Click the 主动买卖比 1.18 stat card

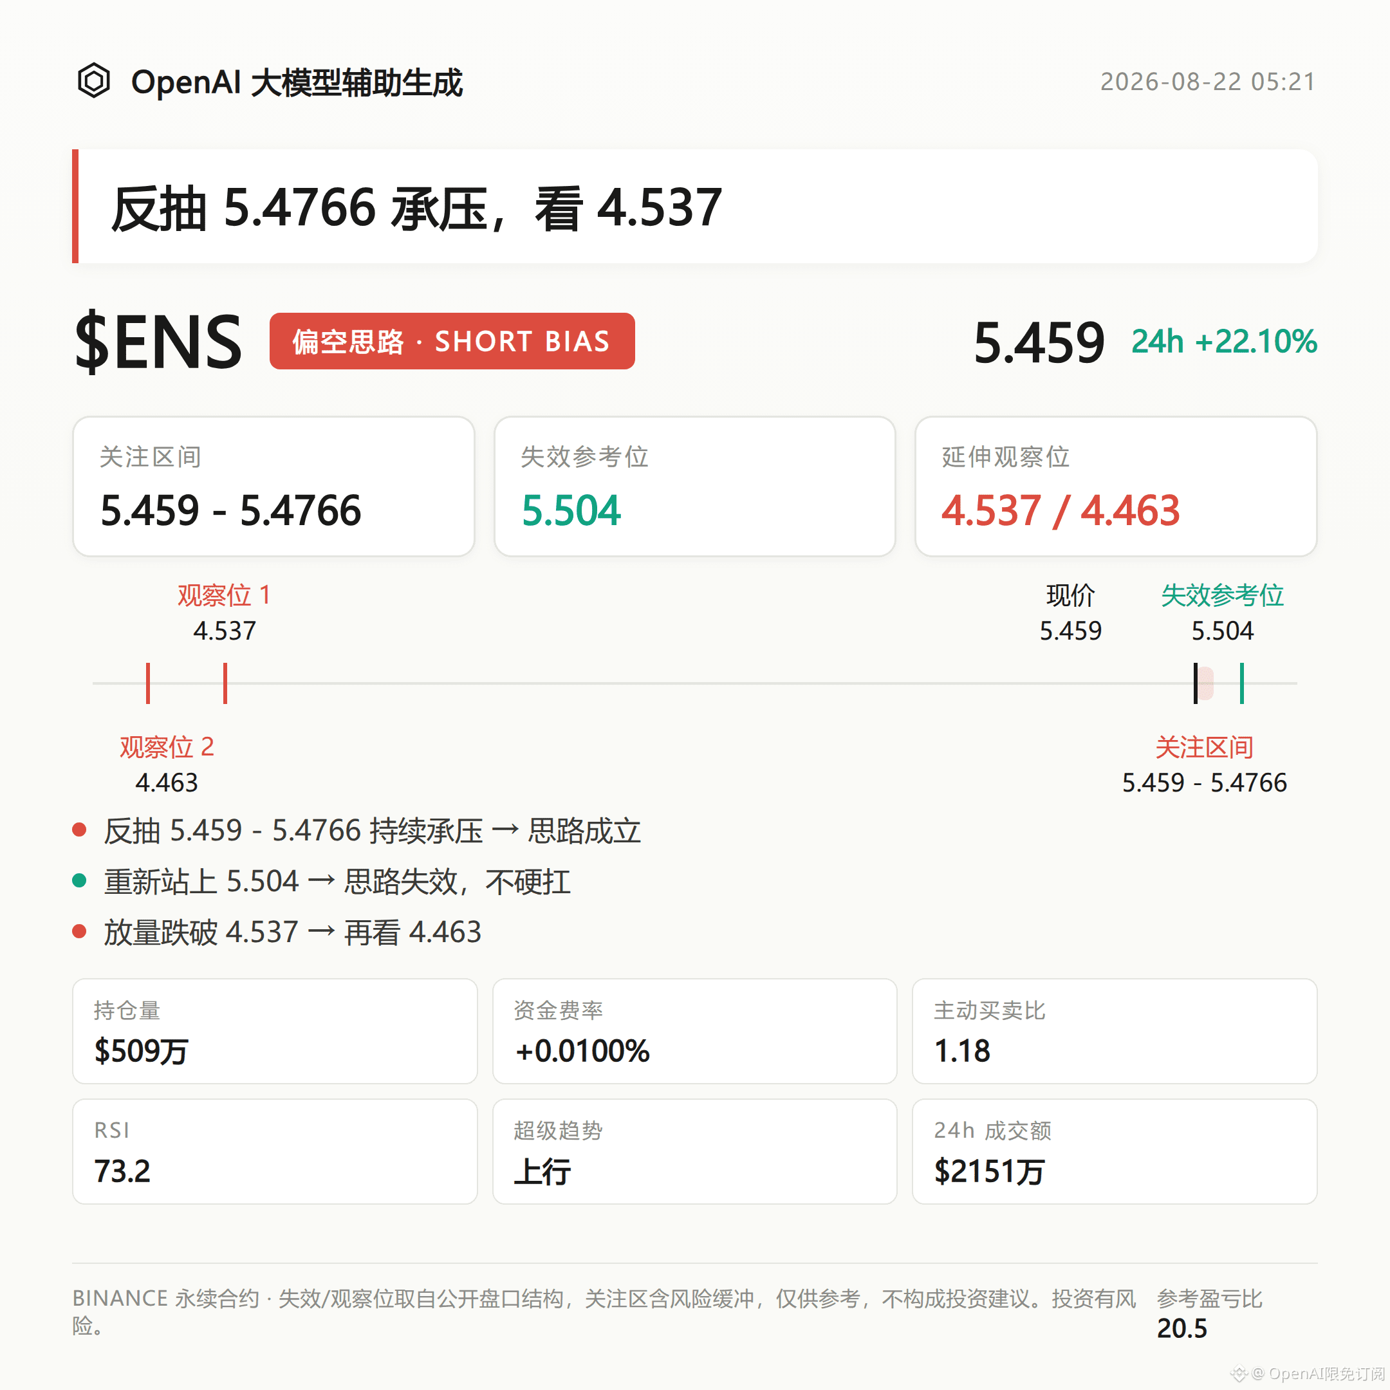click(1115, 1031)
